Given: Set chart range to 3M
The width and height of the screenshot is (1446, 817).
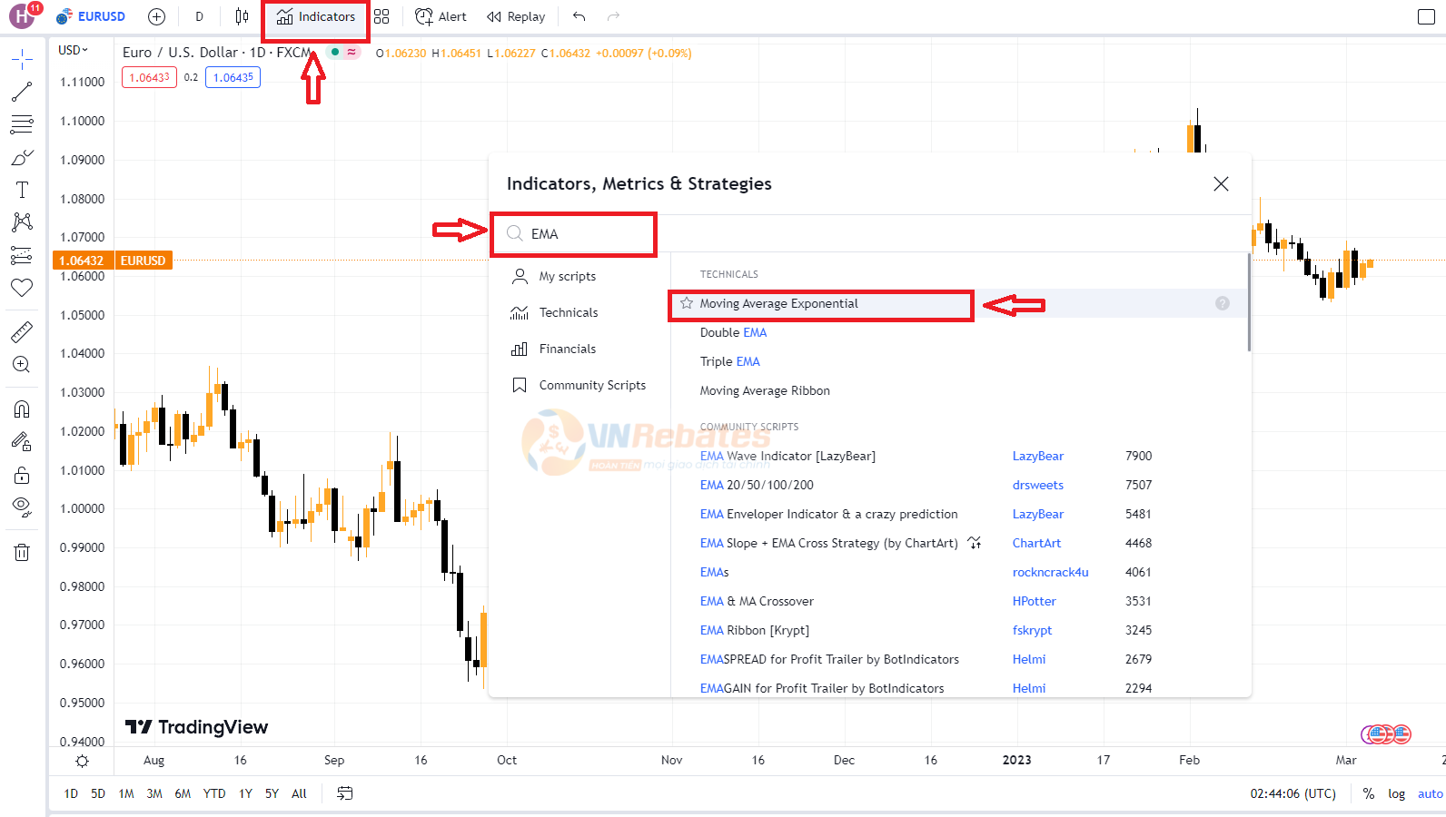Looking at the screenshot, I should tap(154, 793).
